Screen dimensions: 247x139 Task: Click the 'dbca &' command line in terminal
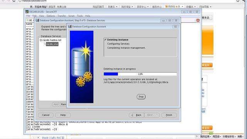pyautogui.click(x=47, y=124)
